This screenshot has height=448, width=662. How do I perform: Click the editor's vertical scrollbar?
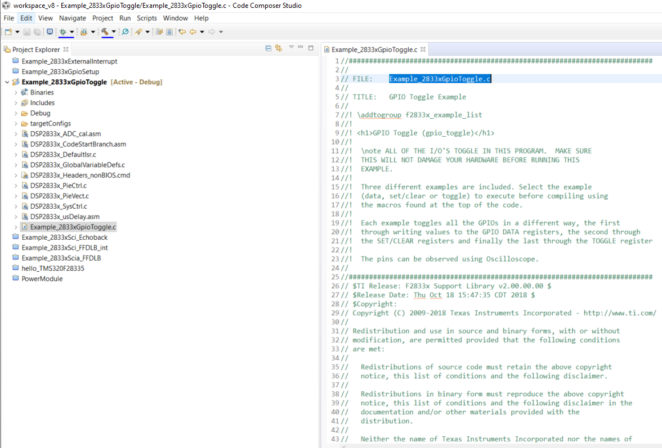tap(659, 169)
